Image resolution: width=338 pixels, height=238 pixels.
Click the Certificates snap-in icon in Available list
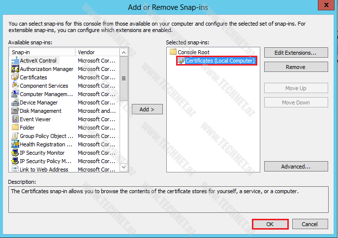[15, 77]
